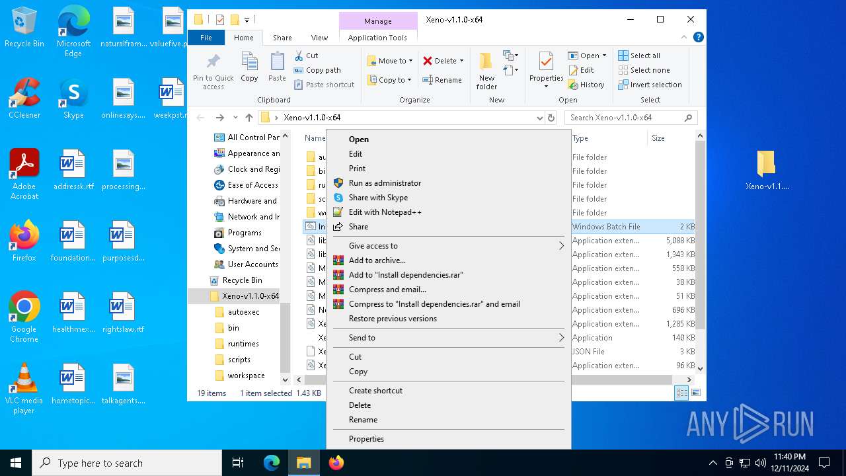The width and height of the screenshot is (846, 476).
Task: Expand the Send to submenu
Action: coord(449,338)
